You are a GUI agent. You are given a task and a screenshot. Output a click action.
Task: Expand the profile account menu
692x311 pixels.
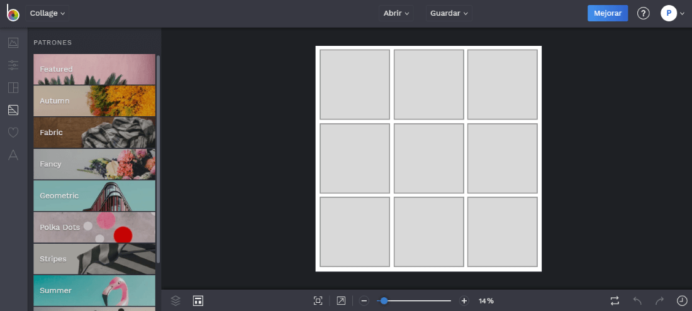click(x=672, y=13)
